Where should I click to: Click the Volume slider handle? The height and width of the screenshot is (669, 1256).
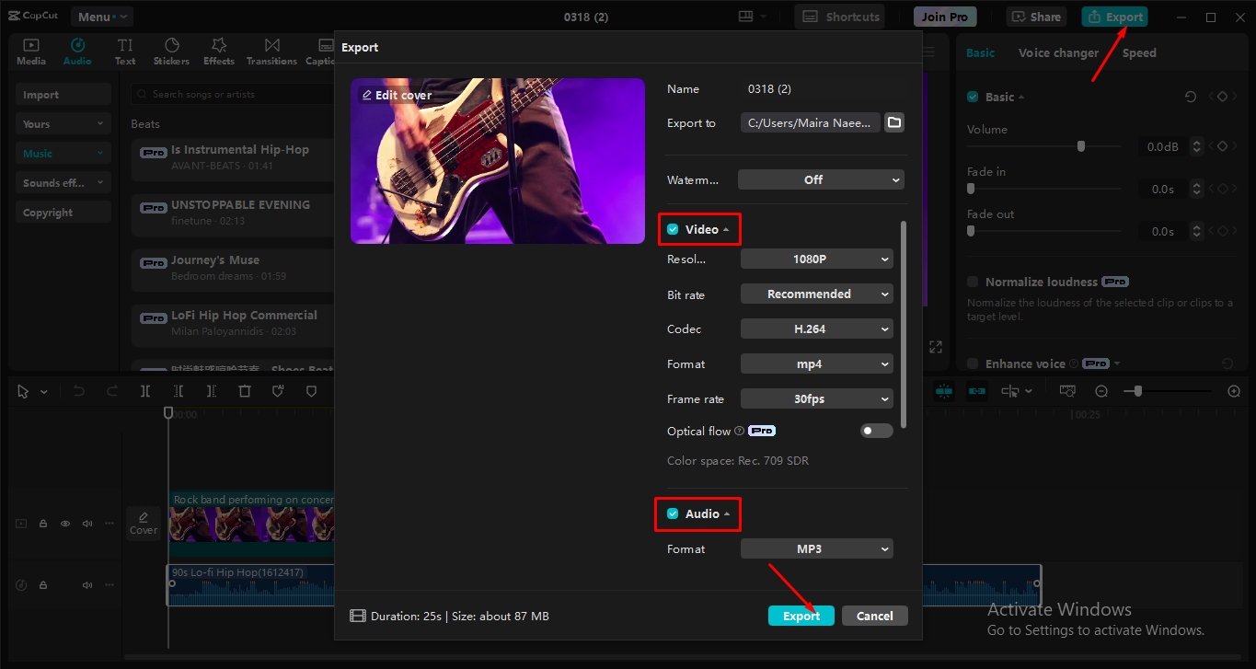(1080, 145)
